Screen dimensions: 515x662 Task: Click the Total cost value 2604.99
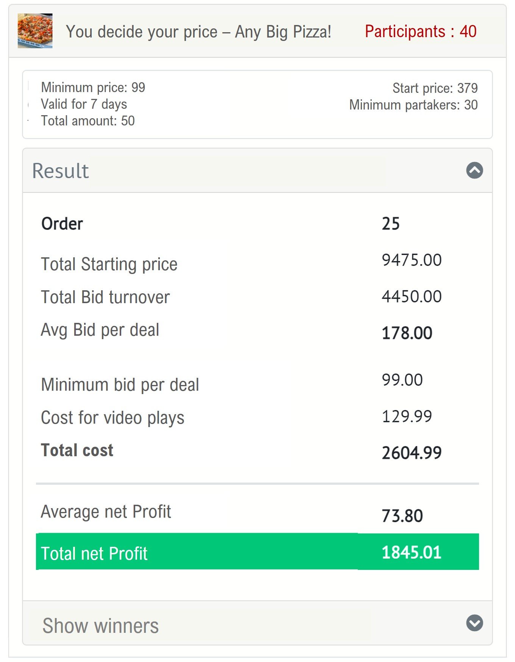tap(412, 453)
